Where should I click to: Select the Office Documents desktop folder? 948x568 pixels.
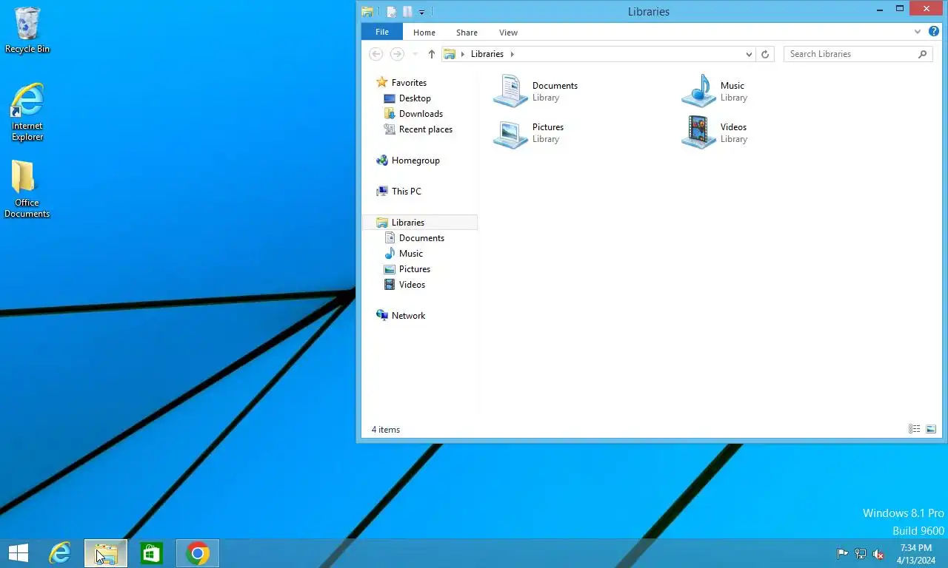click(27, 189)
